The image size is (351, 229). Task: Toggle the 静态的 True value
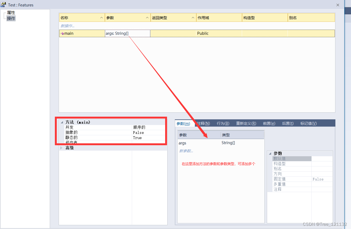[137, 138]
